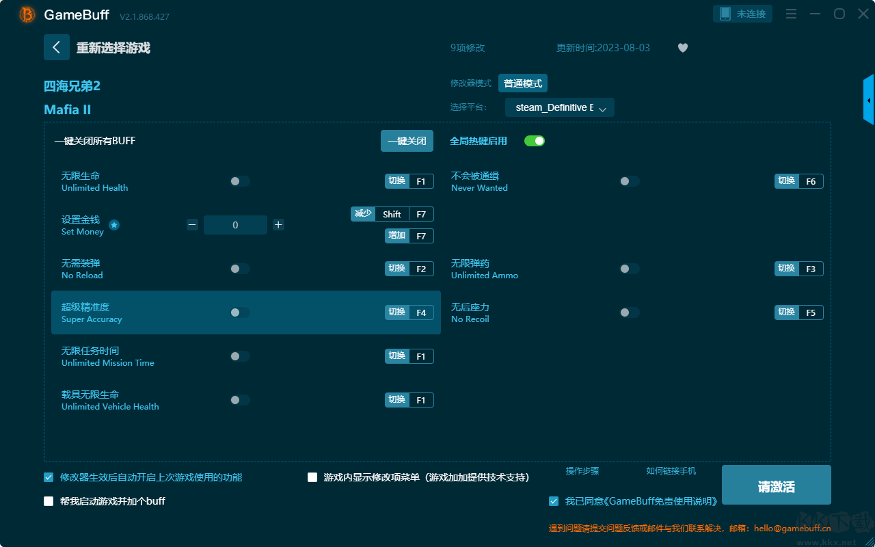This screenshot has height=547, width=875.
Task: Click the GameBuff logo icon
Action: click(x=27, y=14)
